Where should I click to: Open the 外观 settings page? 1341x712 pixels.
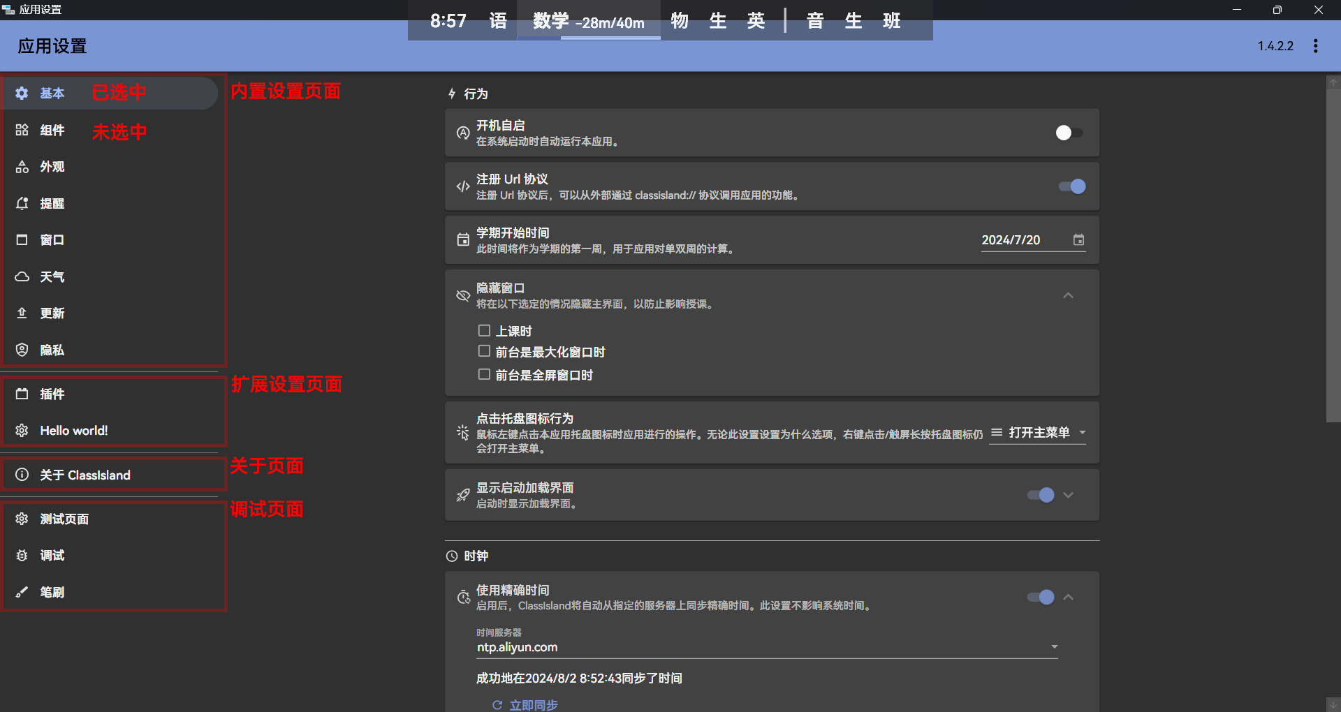[52, 167]
